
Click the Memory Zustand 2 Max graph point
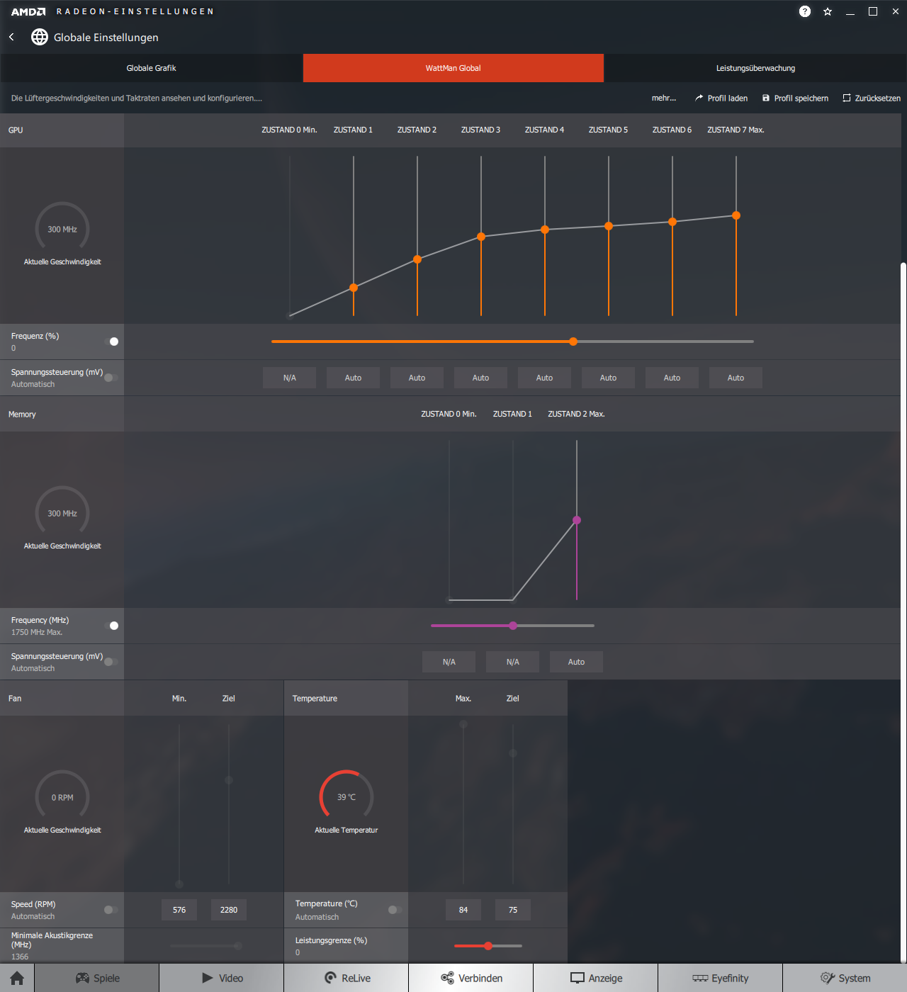pyautogui.click(x=577, y=520)
